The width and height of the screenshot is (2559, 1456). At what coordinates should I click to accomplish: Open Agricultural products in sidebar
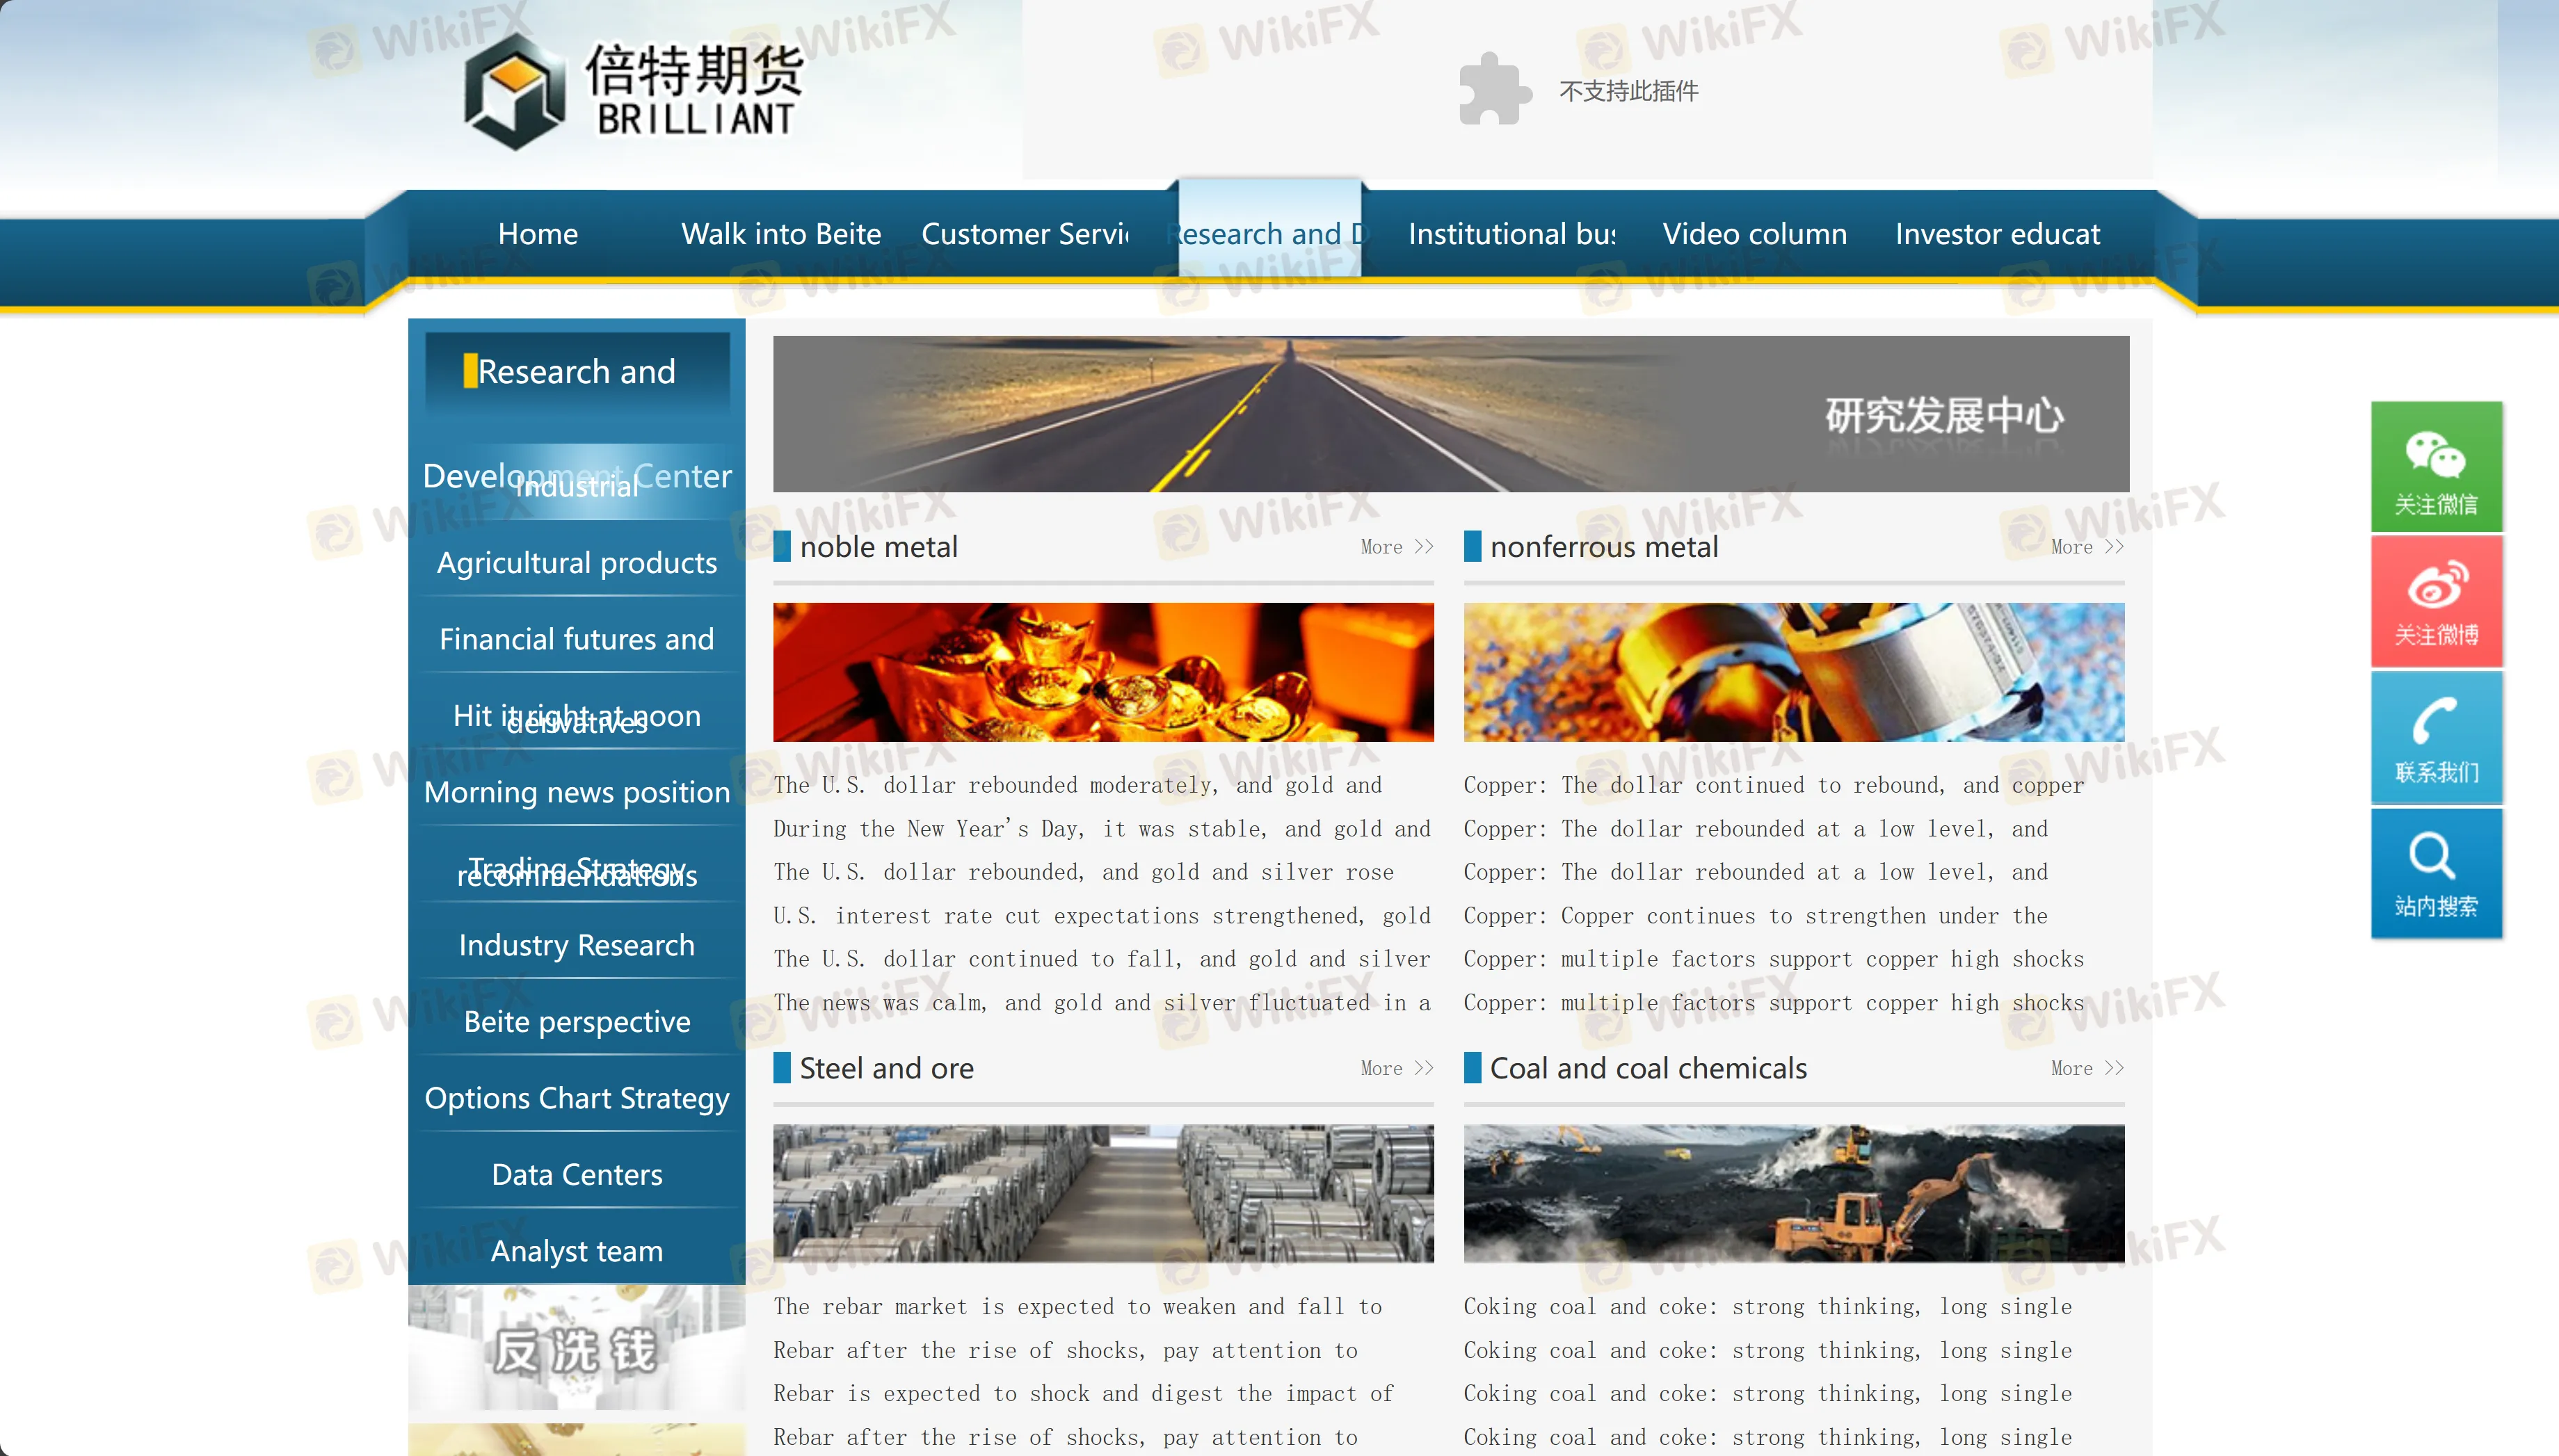(x=576, y=562)
